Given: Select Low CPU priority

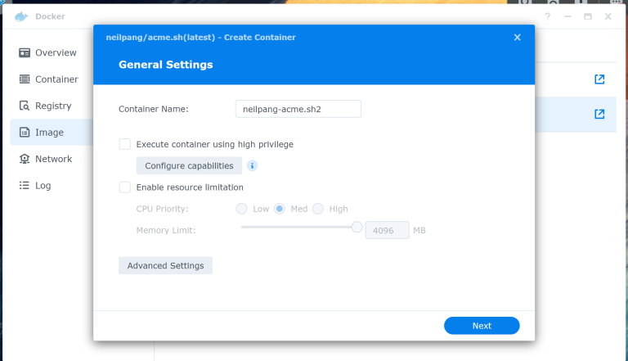Looking at the screenshot, I should pyautogui.click(x=242, y=209).
